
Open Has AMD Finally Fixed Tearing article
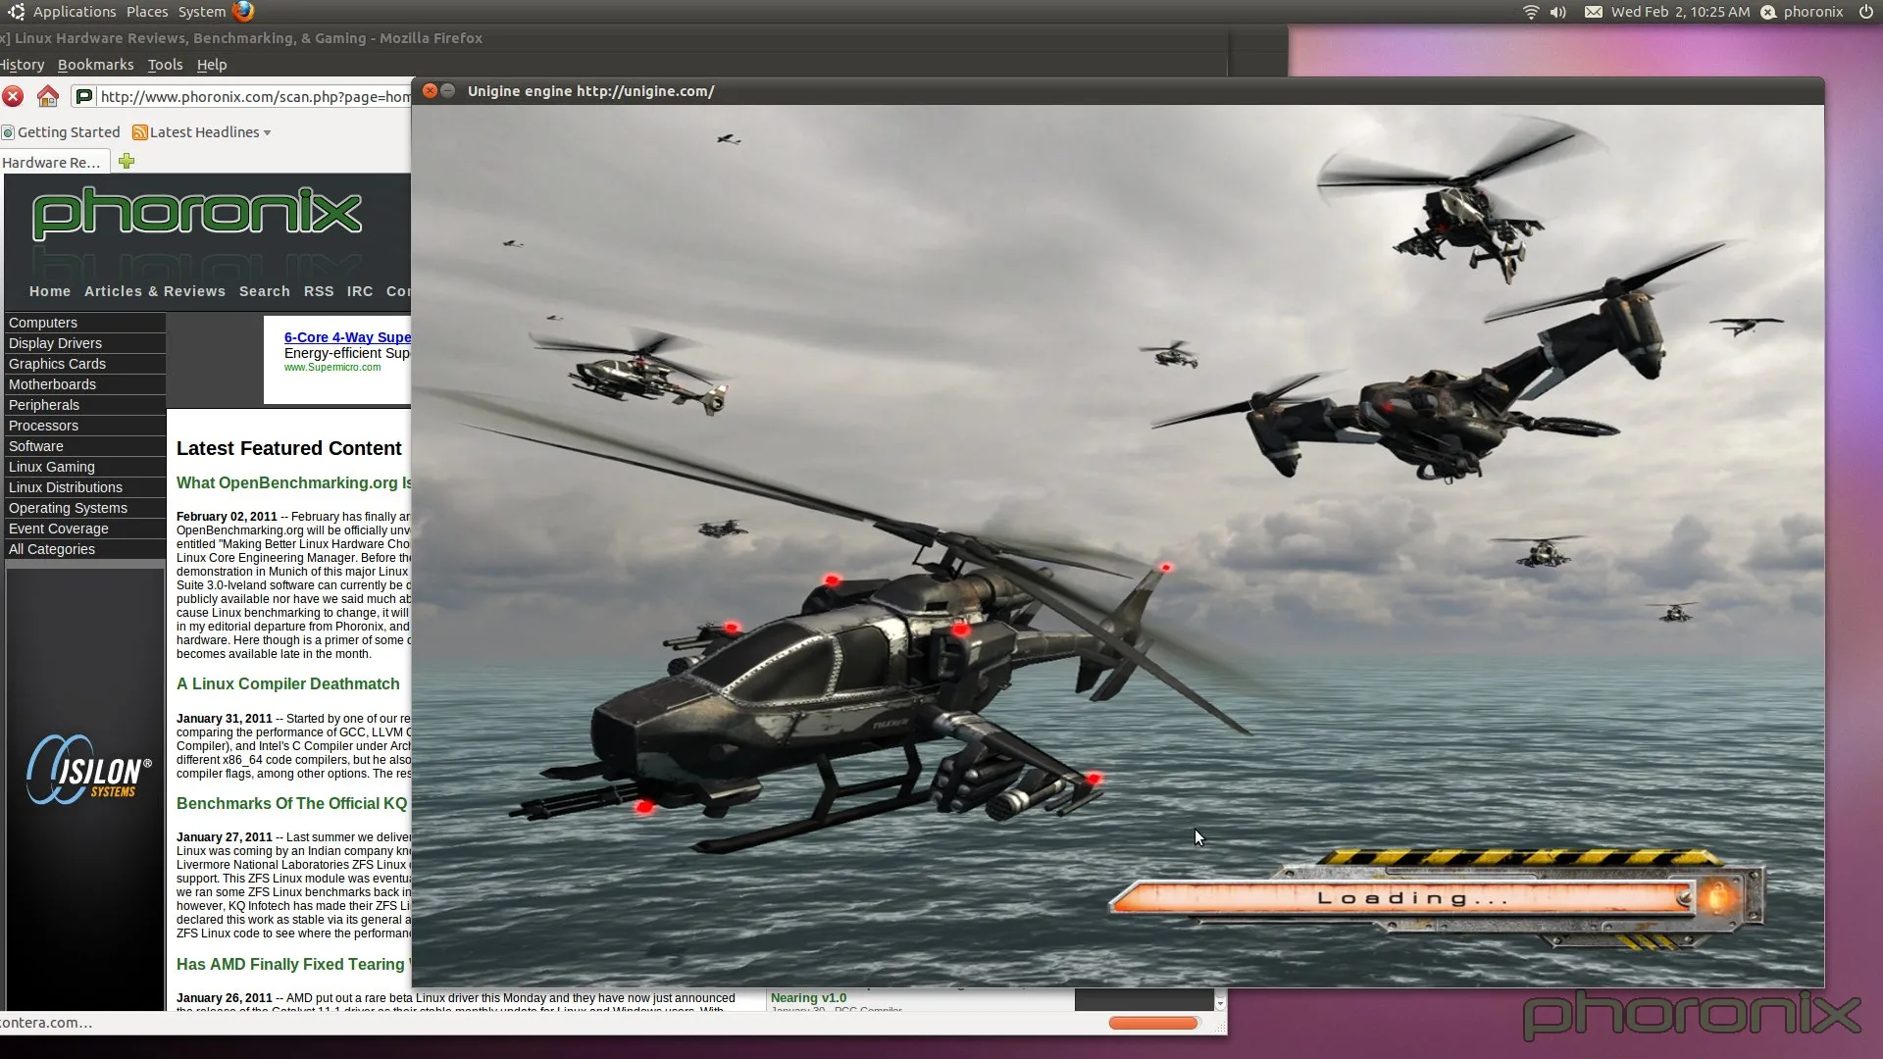pyautogui.click(x=293, y=964)
